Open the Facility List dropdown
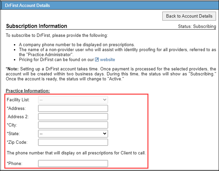 73,100
